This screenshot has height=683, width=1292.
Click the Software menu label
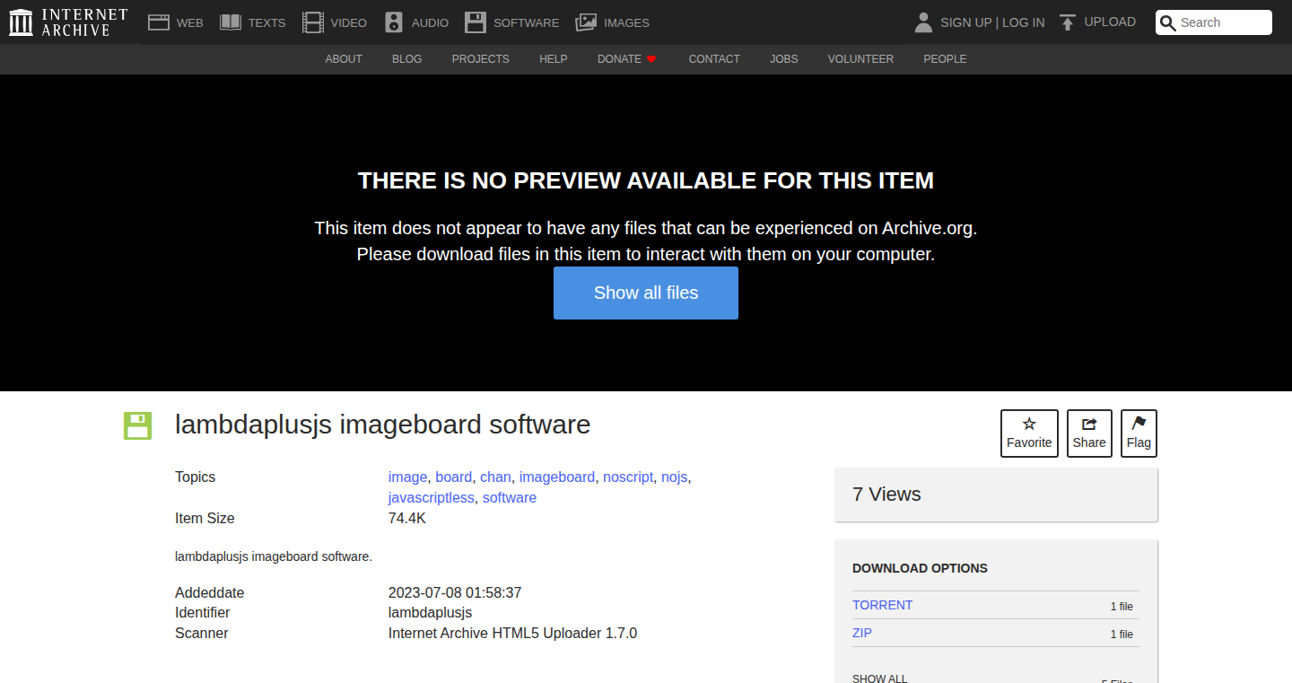coord(526,22)
